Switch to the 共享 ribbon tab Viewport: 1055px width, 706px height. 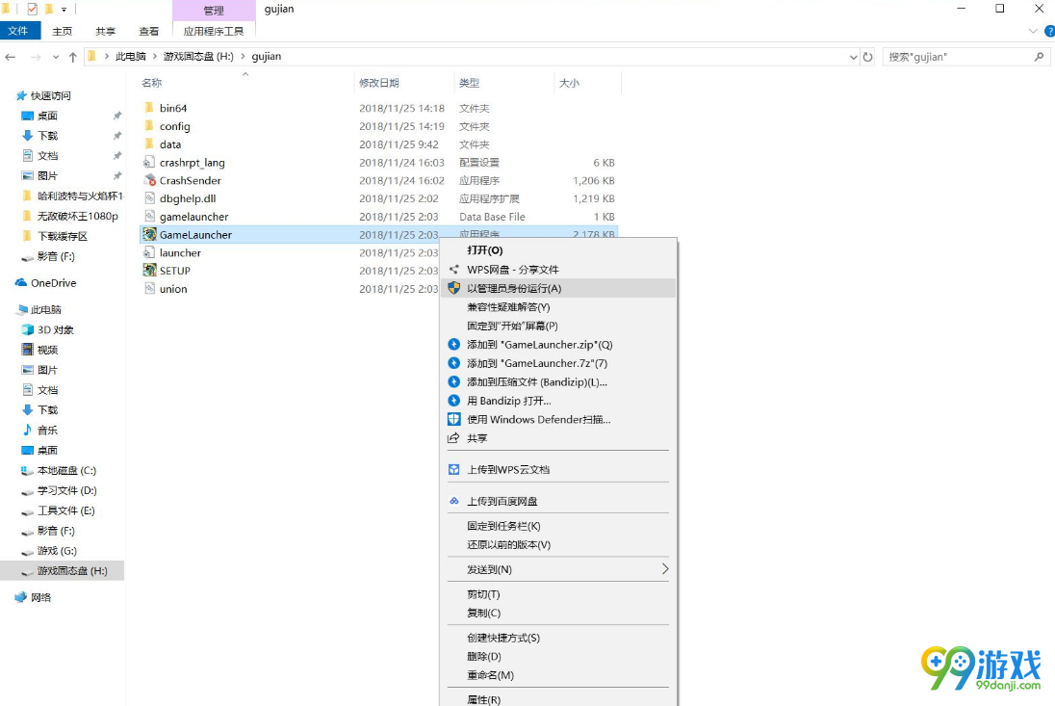tap(105, 31)
